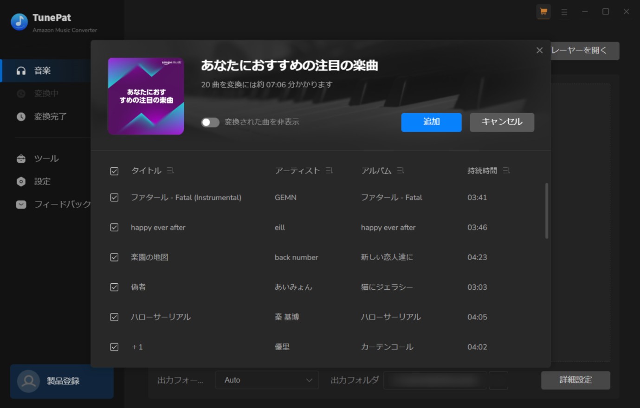
Task: Open 設定 (Settings) gear in the sidebar
Action: tap(20, 181)
